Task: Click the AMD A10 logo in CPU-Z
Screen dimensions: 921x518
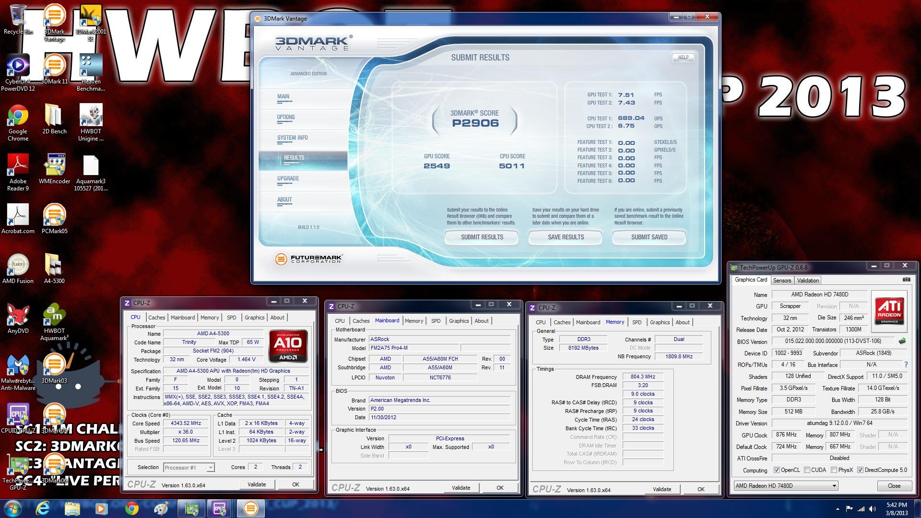Action: (288, 346)
